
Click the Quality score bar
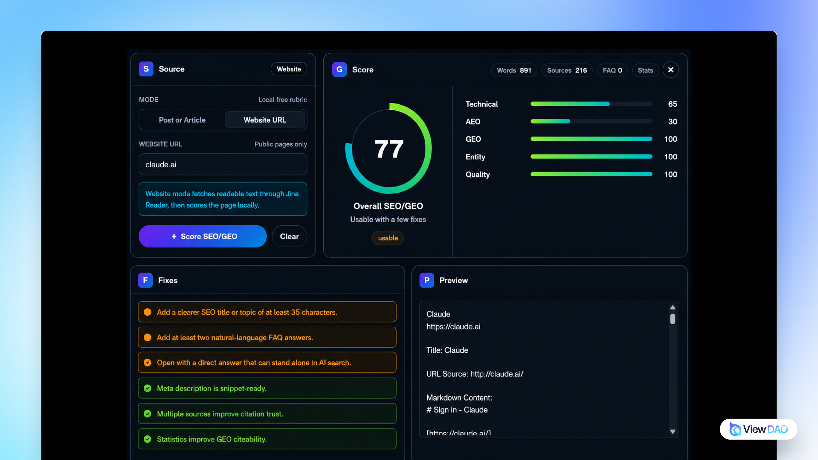click(x=591, y=174)
